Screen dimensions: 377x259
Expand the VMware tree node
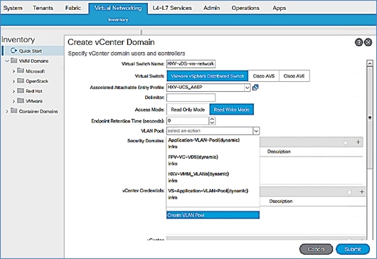[14, 102]
